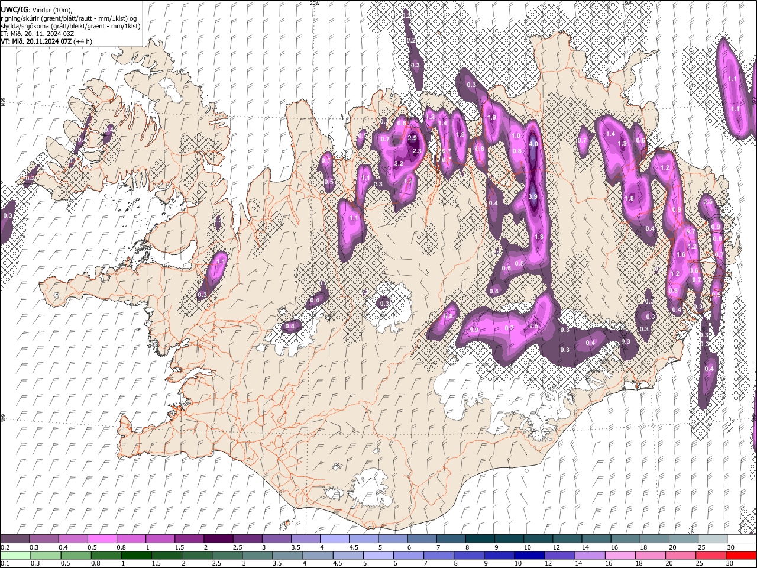The width and height of the screenshot is (757, 568).
Task: Click the UWC/IG title in the header
Action: 14,10
